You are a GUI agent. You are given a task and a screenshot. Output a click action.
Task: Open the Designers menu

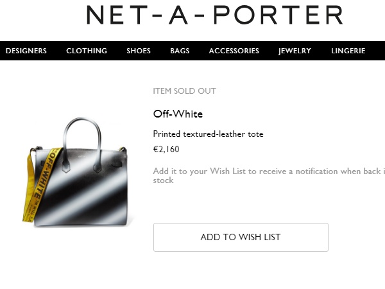[26, 51]
